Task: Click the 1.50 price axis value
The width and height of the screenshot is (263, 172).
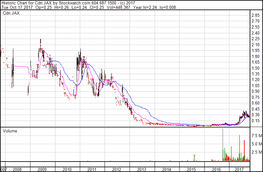Action: [x=255, y=68]
